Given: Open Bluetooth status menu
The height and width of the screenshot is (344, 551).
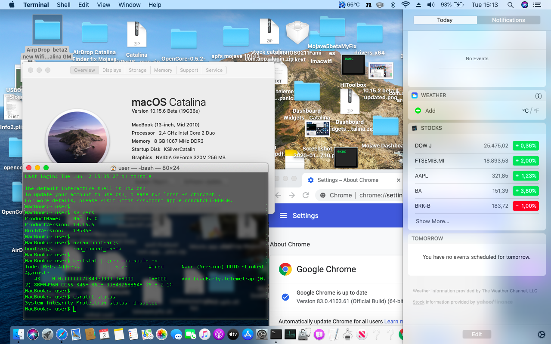Looking at the screenshot, I should tap(393, 5).
